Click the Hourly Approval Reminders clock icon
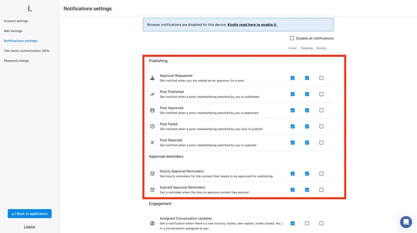This screenshot has height=233, width=417. click(x=152, y=174)
